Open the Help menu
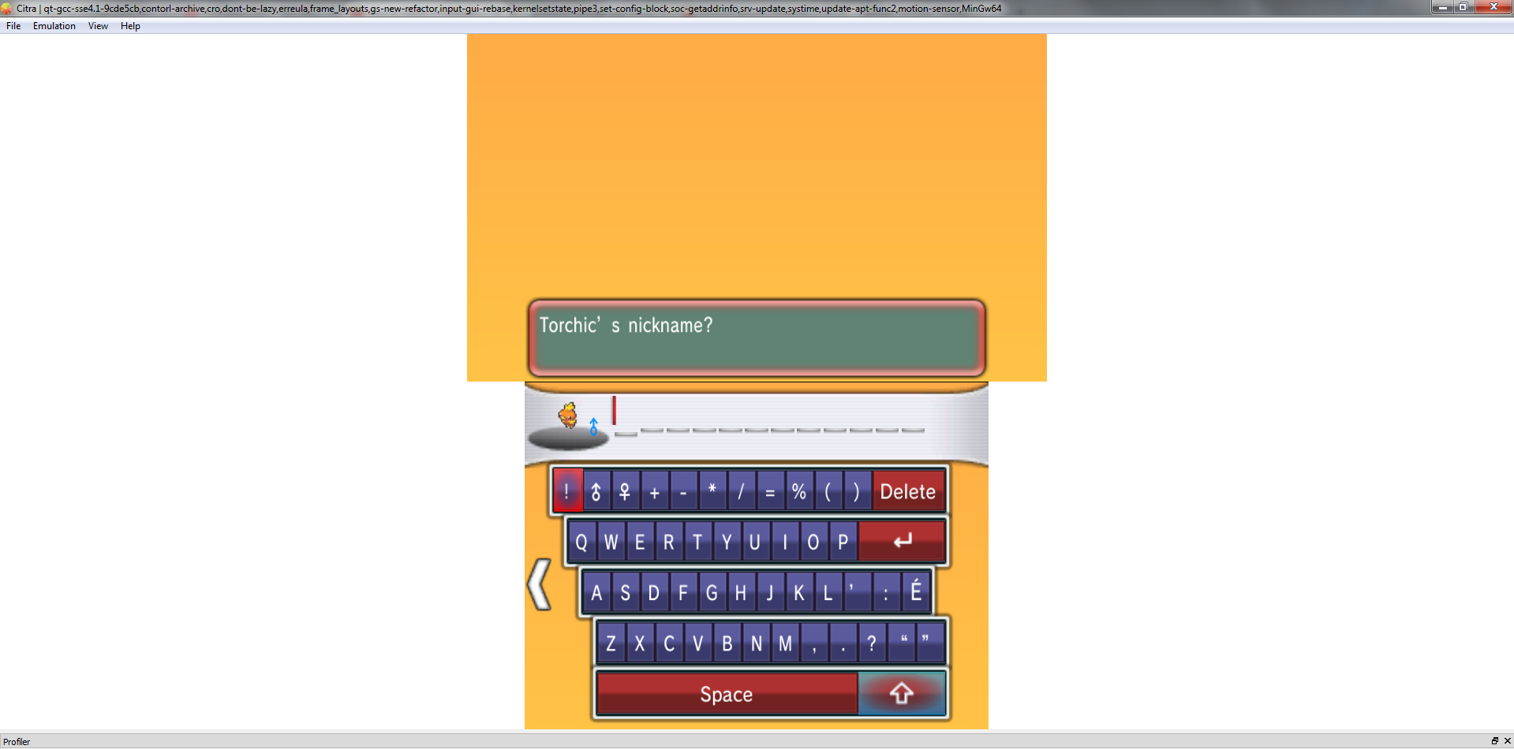 (x=130, y=26)
